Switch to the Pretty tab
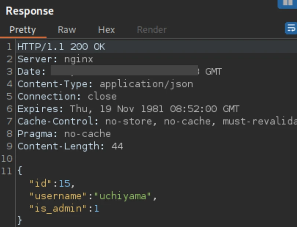297x227 pixels. pos(23,30)
